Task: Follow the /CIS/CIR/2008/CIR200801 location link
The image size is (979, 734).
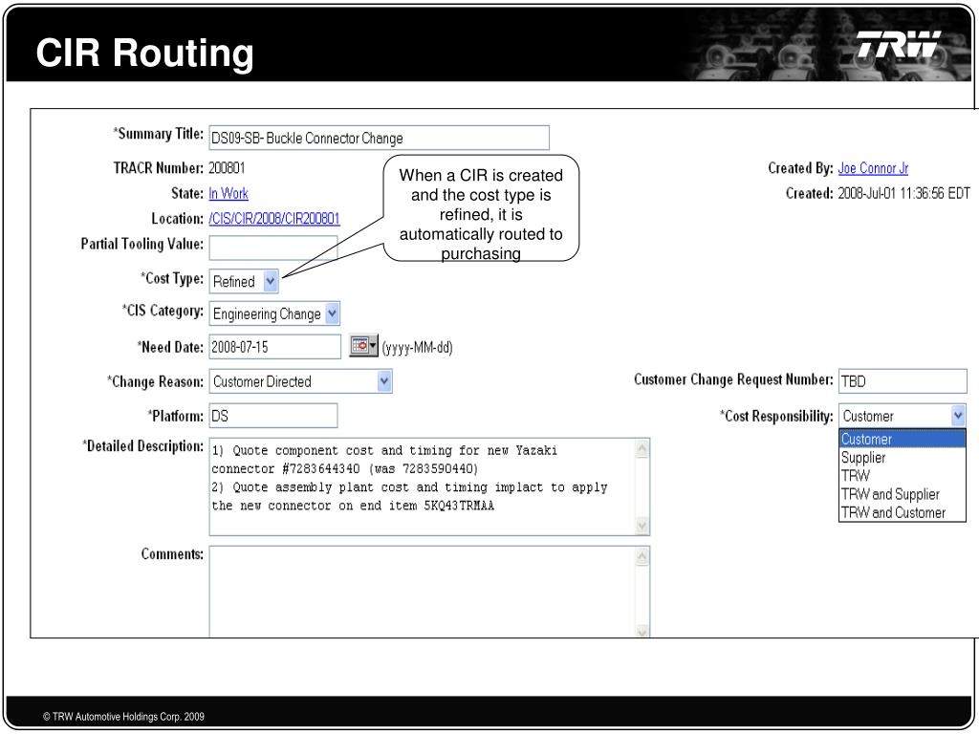Action: click(x=274, y=219)
